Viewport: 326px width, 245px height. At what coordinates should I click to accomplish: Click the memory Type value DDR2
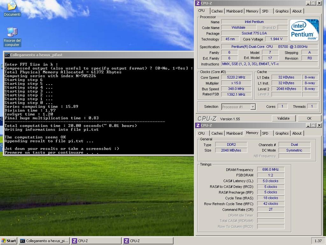[x=231, y=145]
